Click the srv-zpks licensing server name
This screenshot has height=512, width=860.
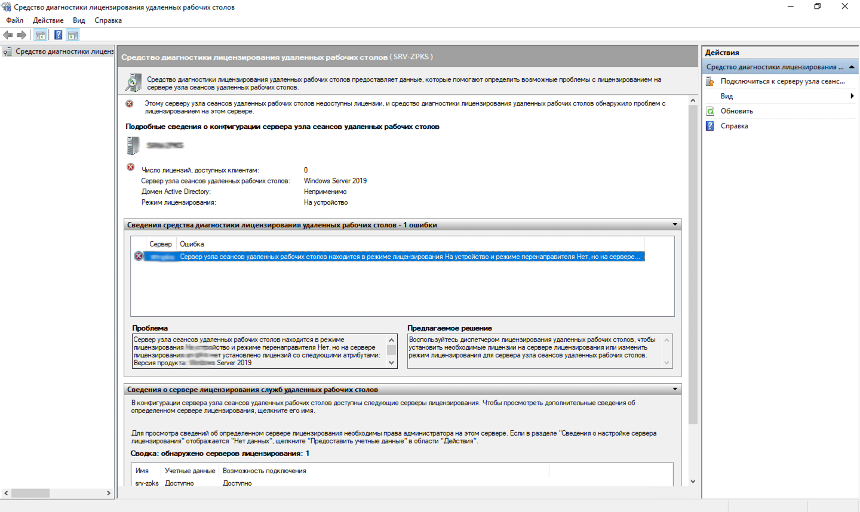pyautogui.click(x=147, y=483)
